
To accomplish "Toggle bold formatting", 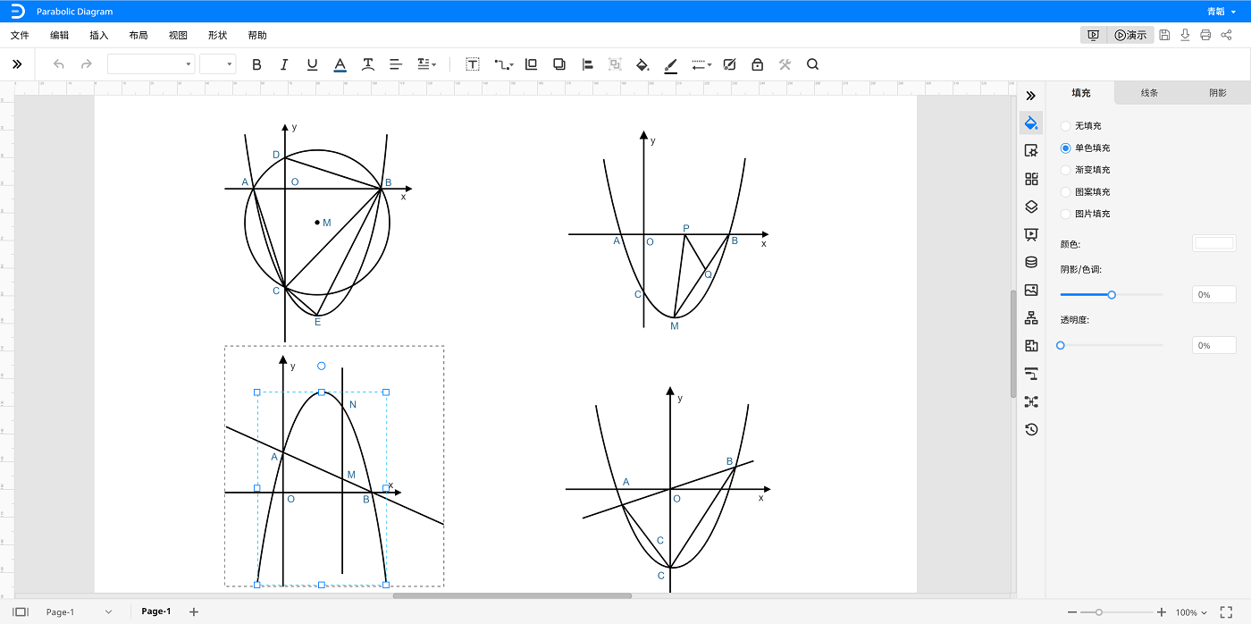I will click(x=256, y=64).
